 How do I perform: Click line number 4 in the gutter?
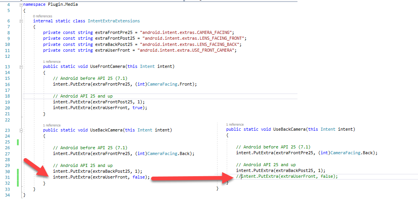click(8, 5)
